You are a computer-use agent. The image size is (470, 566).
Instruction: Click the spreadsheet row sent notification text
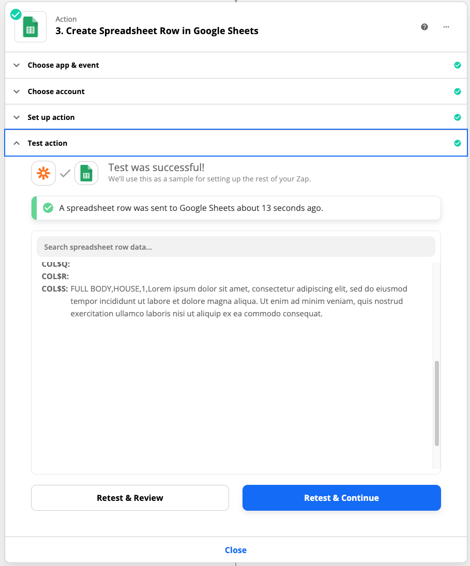(191, 208)
